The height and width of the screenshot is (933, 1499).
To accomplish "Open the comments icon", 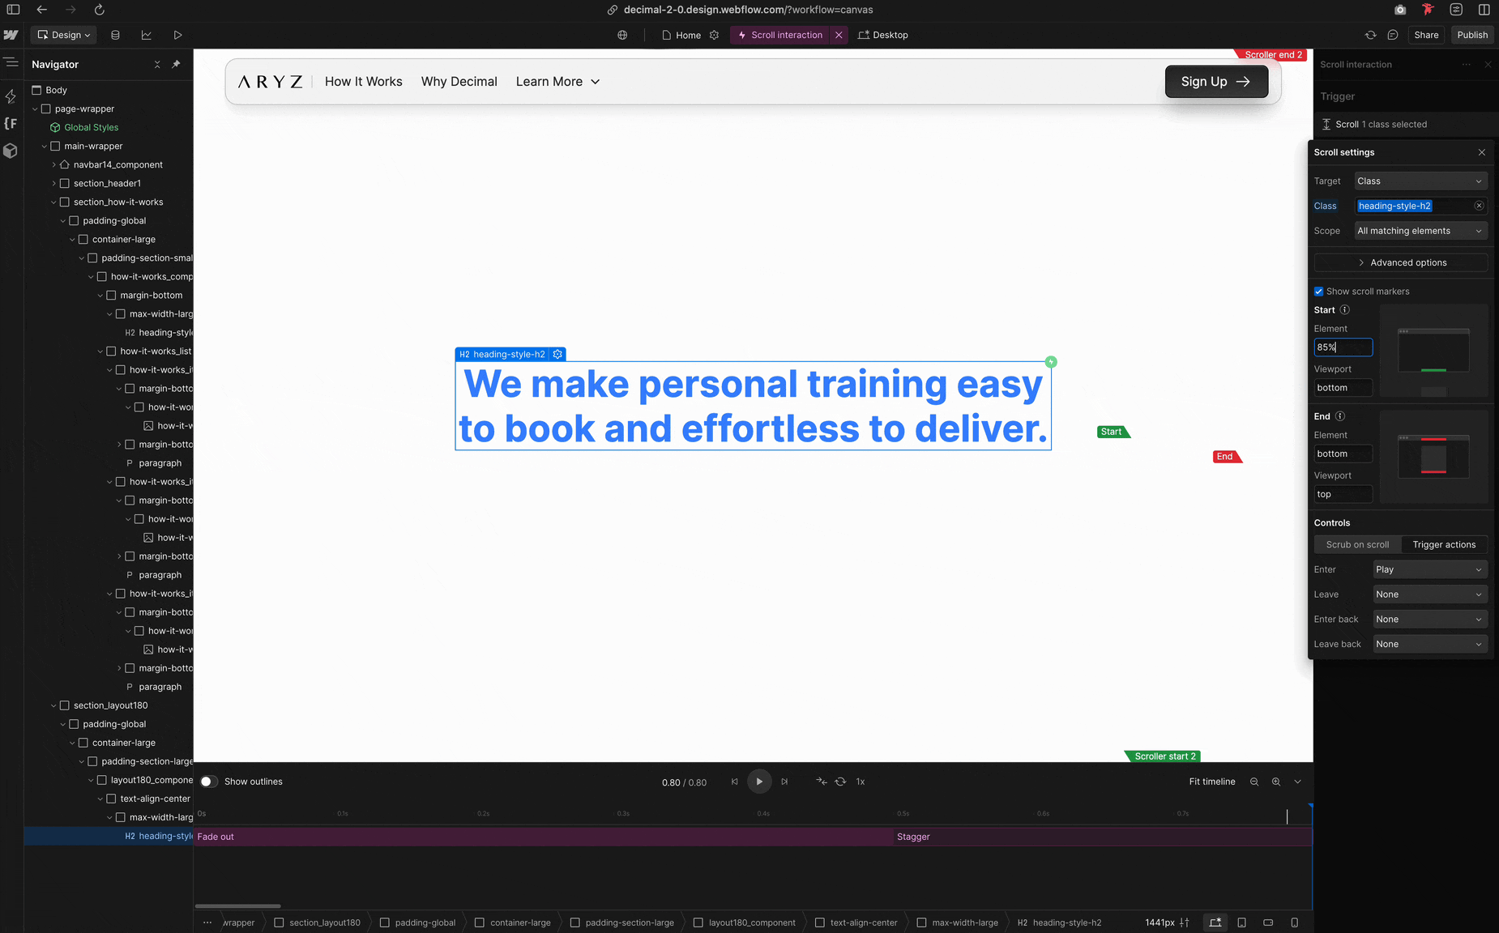I will pos(1393,35).
